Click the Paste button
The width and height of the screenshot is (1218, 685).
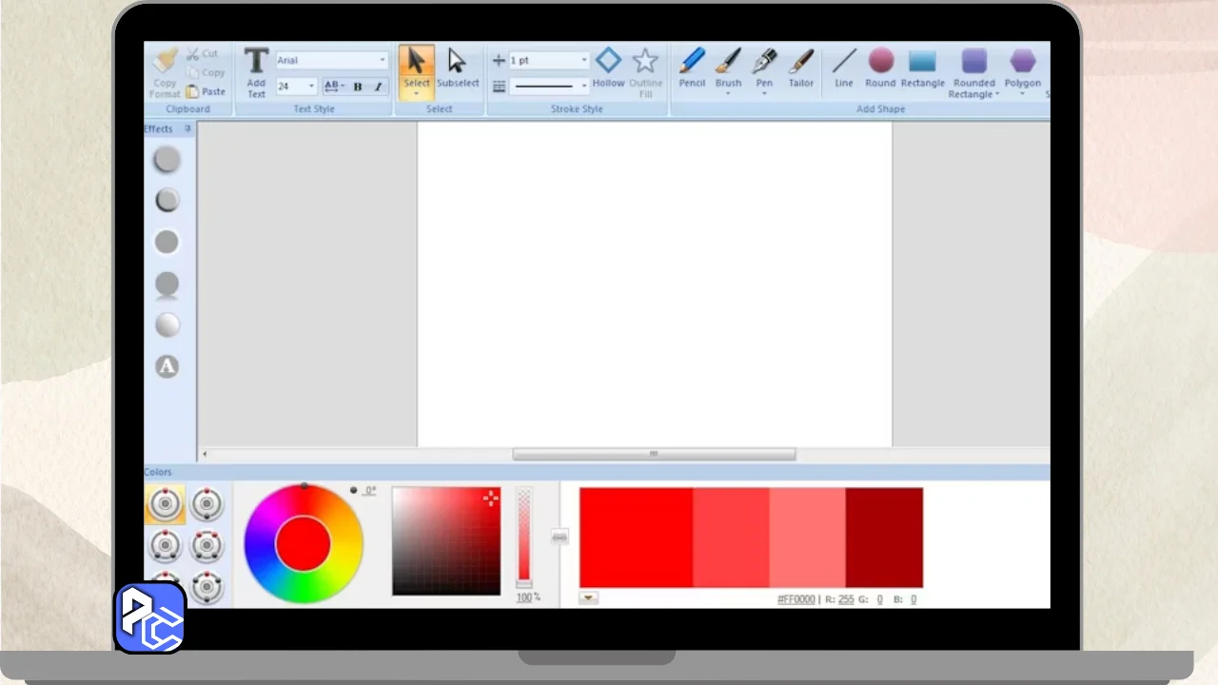pos(206,91)
